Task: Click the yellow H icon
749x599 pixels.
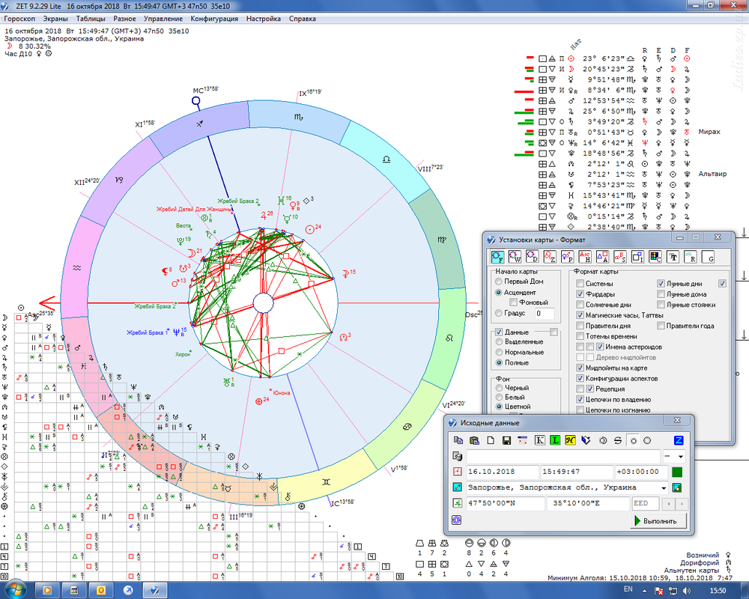Action: (x=570, y=440)
